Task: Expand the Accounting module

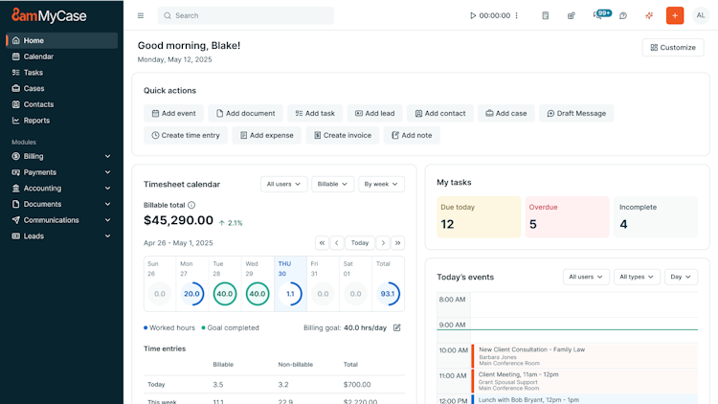Action: [62, 189]
